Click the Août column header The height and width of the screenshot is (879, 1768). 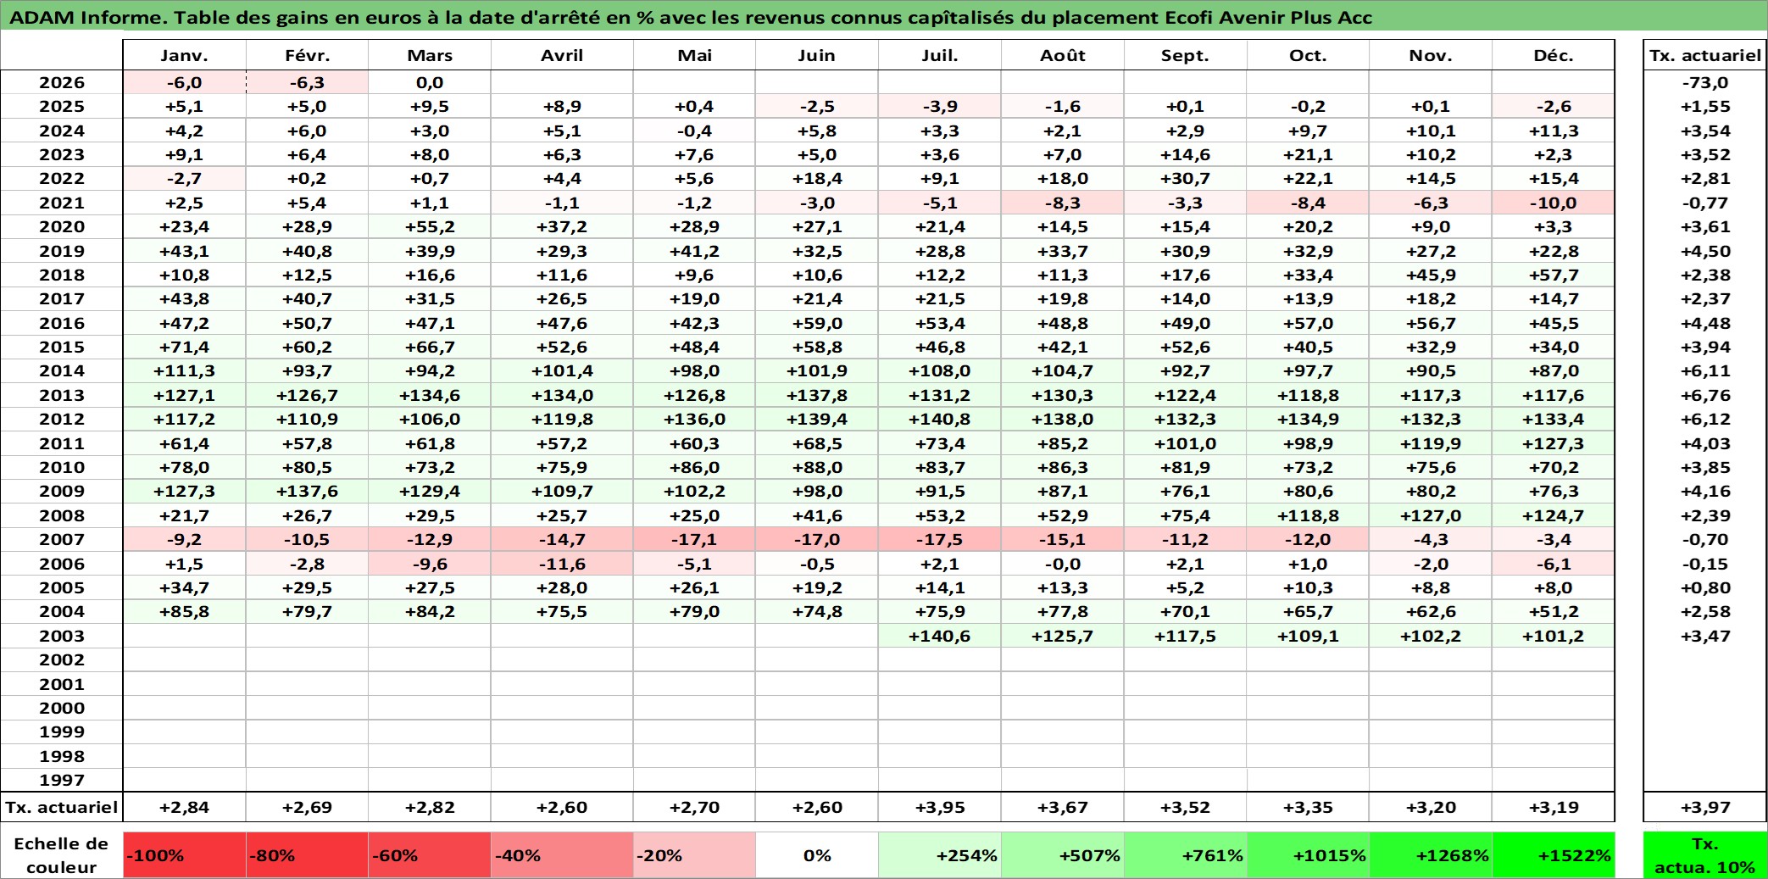pyautogui.click(x=1063, y=55)
